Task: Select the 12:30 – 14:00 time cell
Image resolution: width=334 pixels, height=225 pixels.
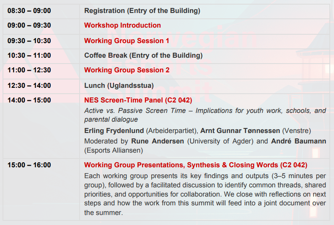Action: tap(29, 86)
